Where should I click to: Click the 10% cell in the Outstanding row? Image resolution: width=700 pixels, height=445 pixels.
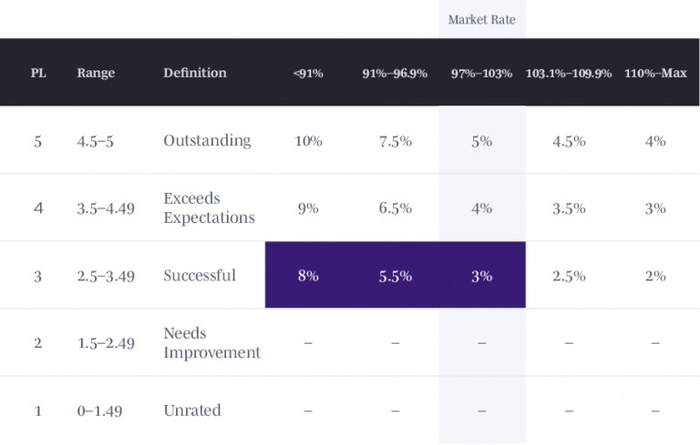(308, 141)
